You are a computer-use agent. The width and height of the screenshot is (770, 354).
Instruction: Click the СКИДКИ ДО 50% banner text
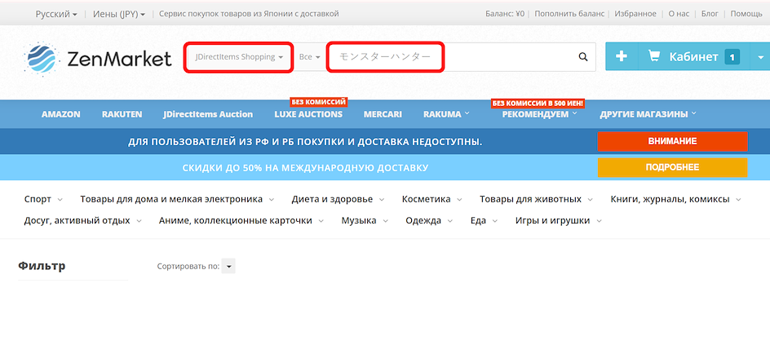tap(305, 168)
